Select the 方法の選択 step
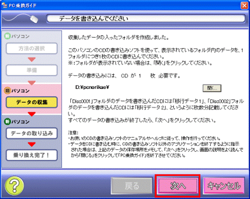The width and height of the screenshot is (250, 199). (x=31, y=48)
